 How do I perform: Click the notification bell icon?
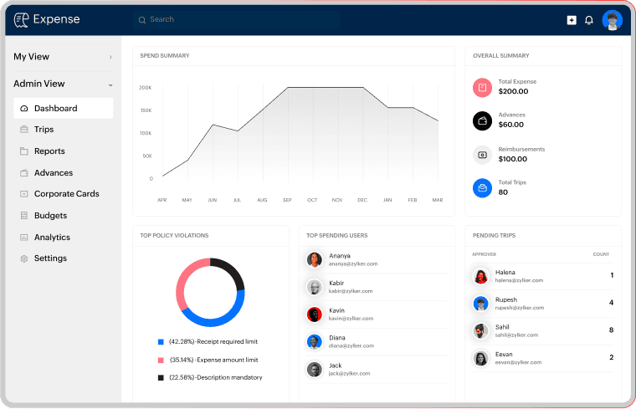(x=589, y=20)
